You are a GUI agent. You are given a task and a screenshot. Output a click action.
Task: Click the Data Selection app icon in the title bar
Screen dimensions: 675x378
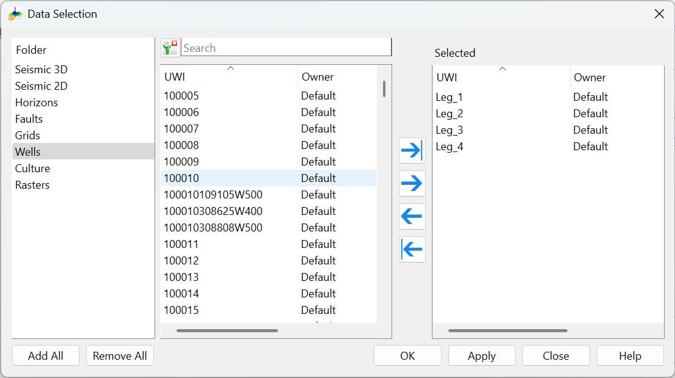coord(15,14)
